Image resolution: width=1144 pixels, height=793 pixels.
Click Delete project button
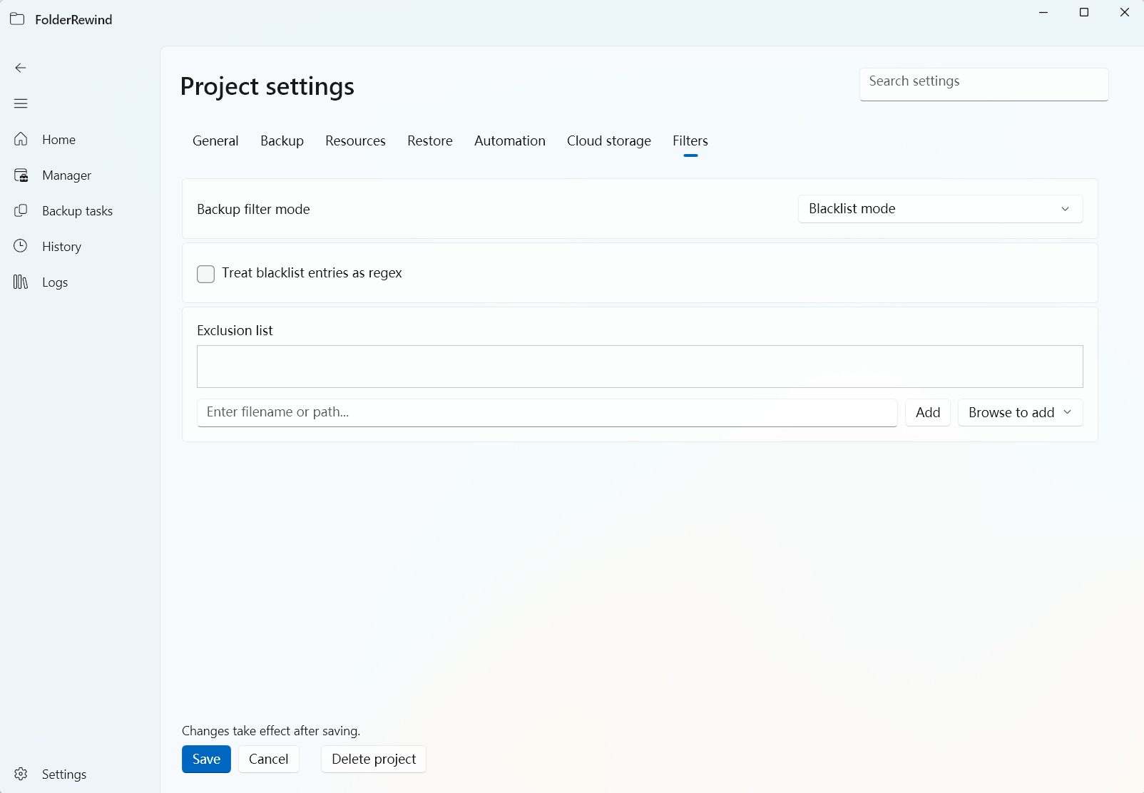(374, 759)
